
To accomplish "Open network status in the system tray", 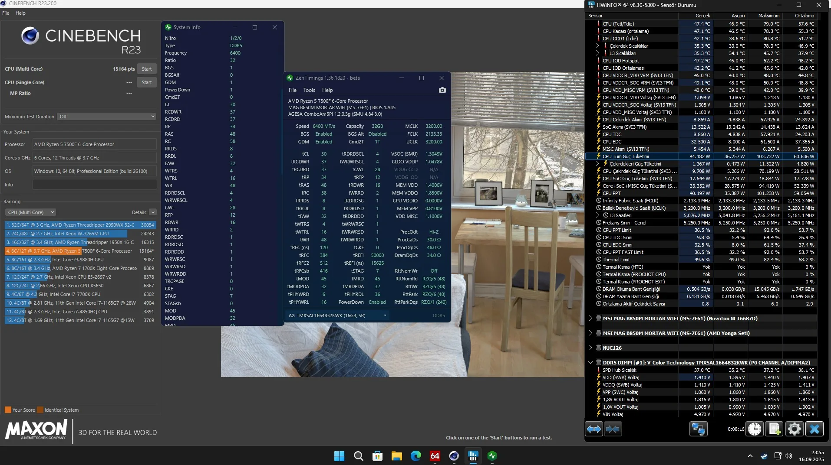I will 778,456.
